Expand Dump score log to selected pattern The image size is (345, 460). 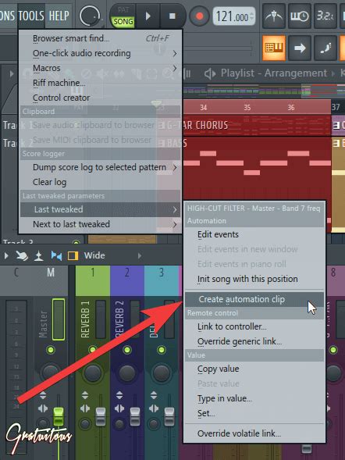click(100, 167)
